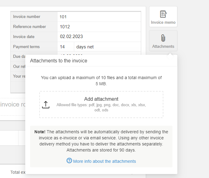Click Attachments to the invoice heading

pos(58,61)
